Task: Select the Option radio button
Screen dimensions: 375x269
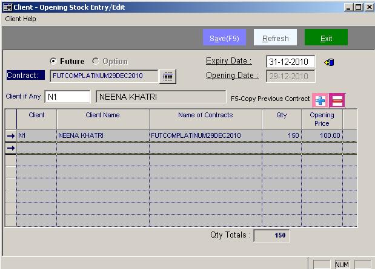Action: [96, 62]
